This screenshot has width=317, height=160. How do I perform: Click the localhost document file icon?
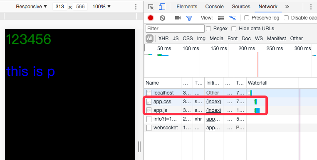click(x=149, y=93)
